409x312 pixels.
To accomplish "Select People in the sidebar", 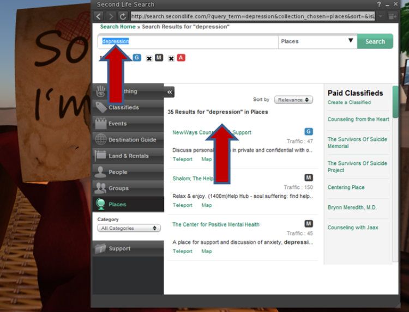I will [128, 172].
